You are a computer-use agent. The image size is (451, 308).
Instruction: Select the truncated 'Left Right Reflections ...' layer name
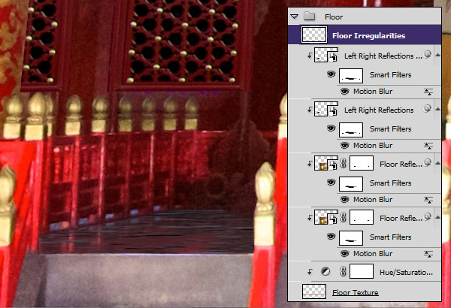coord(383,56)
